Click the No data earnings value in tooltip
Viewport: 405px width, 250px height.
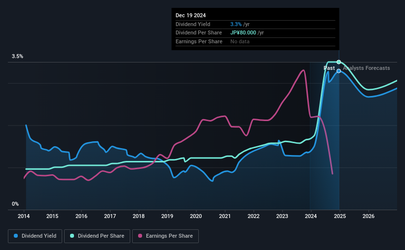coord(240,41)
